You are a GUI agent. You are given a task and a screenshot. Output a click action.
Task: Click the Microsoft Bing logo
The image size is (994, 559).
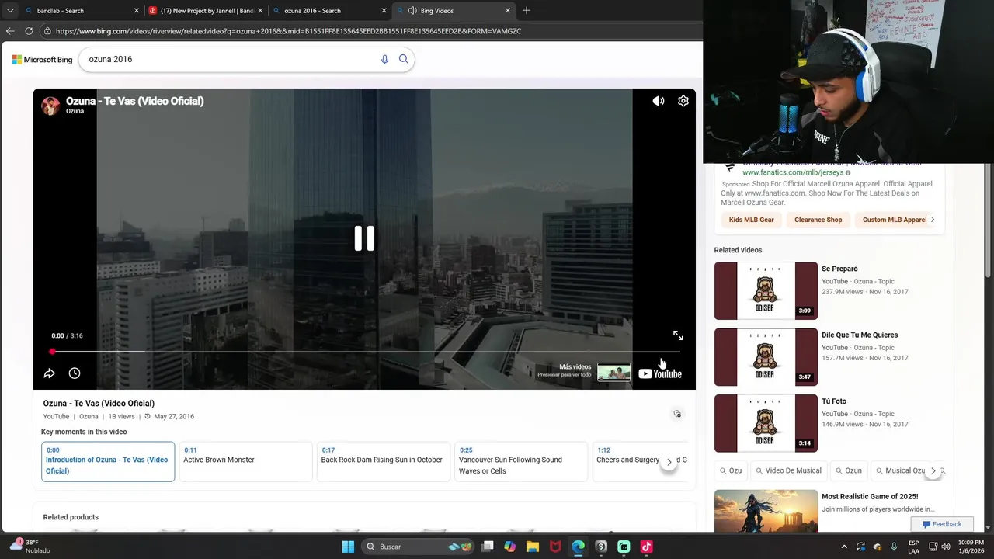tap(42, 60)
